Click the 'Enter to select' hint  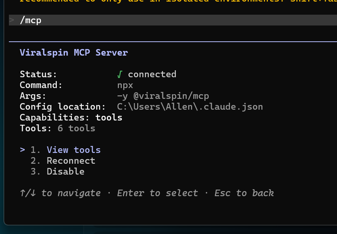click(157, 193)
